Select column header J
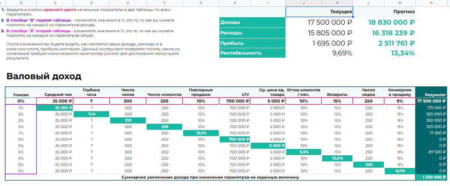This screenshot has height=186, width=450. [303, 3]
